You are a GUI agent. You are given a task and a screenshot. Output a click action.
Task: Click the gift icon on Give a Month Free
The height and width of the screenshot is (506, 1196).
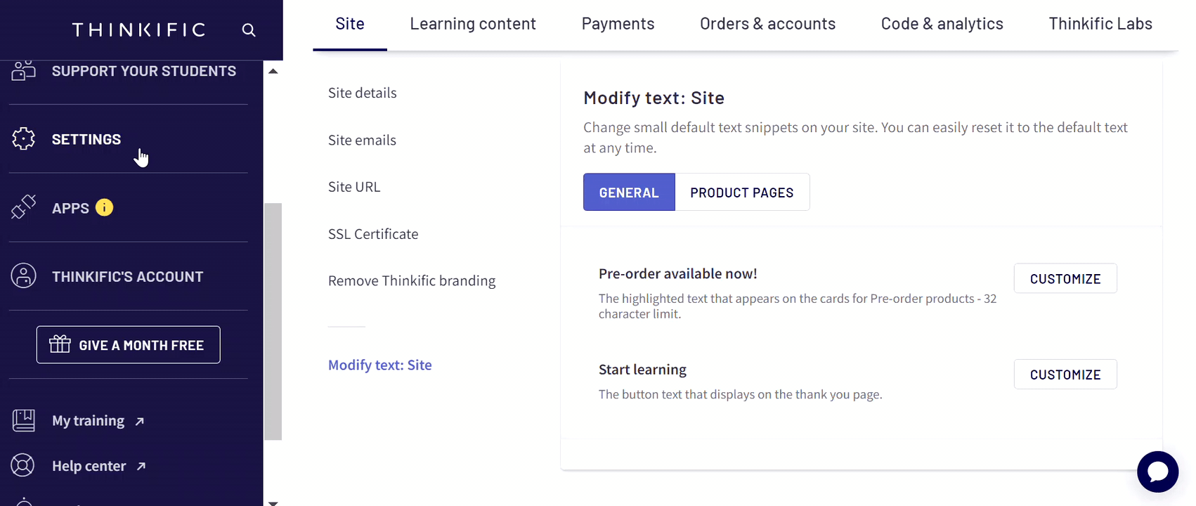click(60, 344)
